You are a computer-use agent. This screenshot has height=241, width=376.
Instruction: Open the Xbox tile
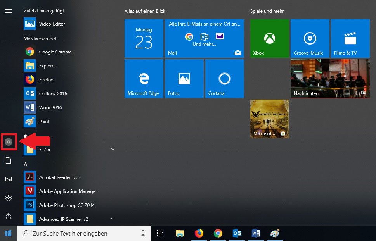pyautogui.click(x=270, y=38)
